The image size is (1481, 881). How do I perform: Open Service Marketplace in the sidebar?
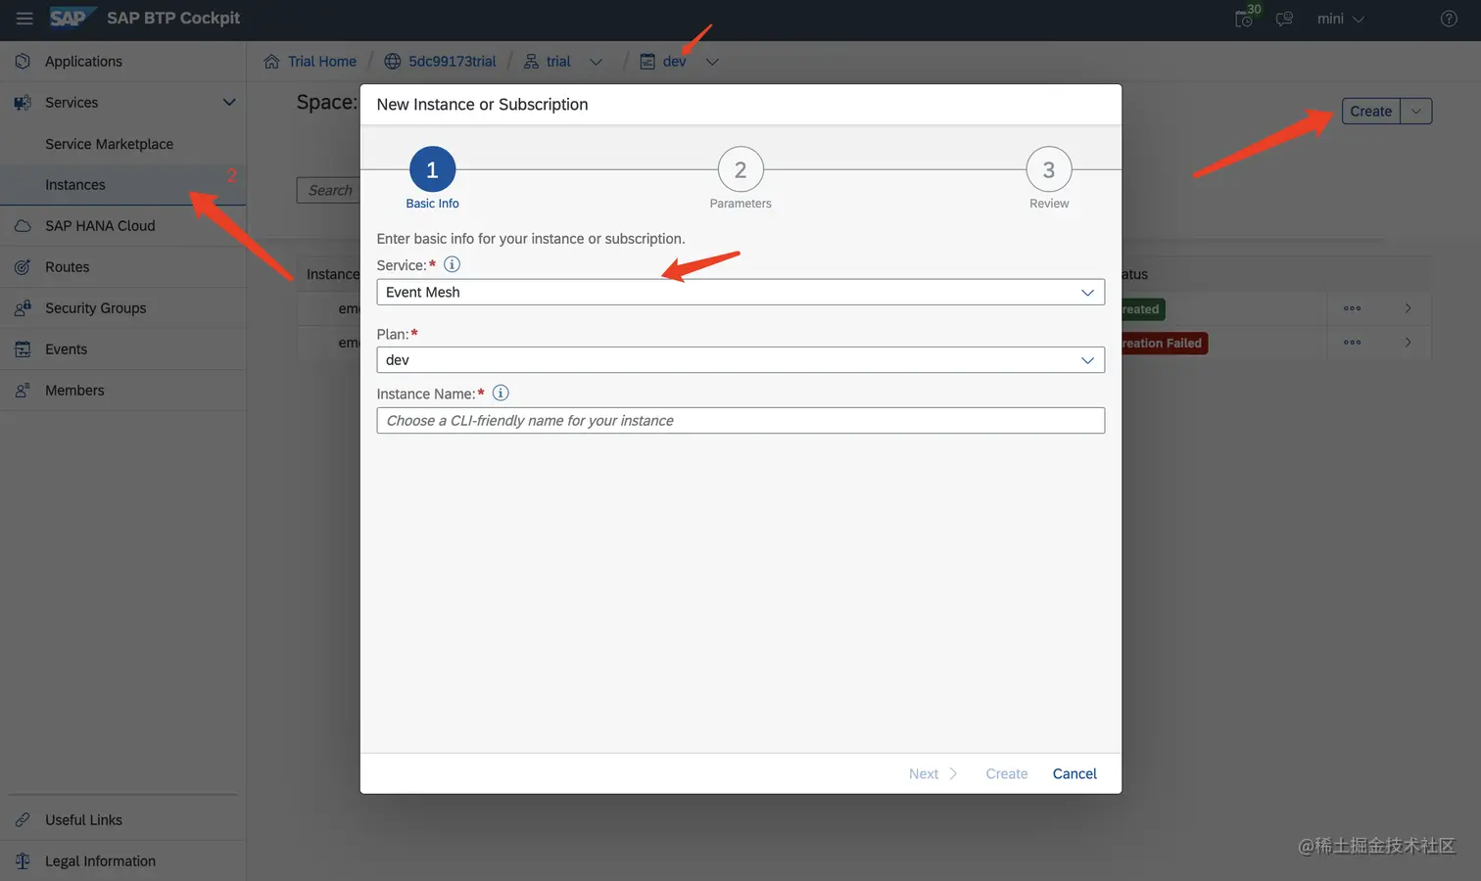[122, 144]
